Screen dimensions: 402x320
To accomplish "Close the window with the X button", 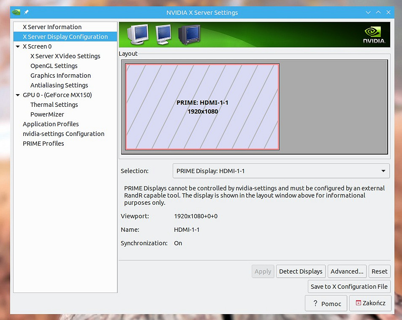I will pos(388,12).
